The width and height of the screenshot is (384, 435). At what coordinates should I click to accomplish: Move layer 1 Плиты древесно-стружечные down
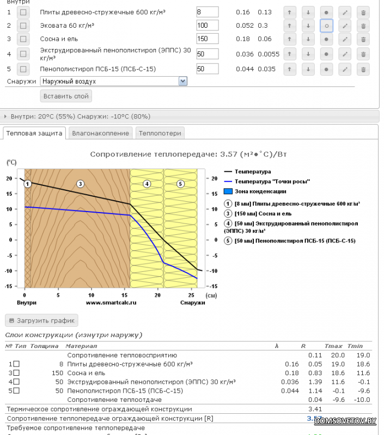[x=308, y=13]
